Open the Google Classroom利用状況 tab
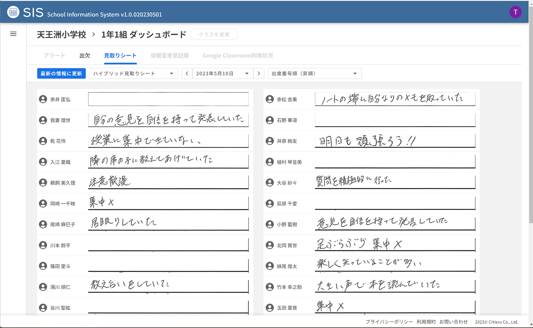 [238, 55]
